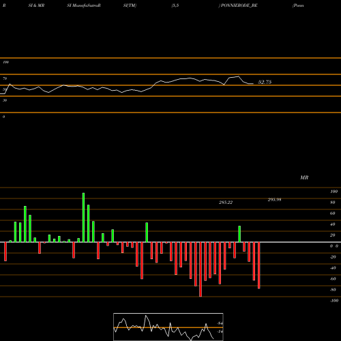Click the RSI axis label 100
Viewport: 341px width, 341px height.
(5, 62)
